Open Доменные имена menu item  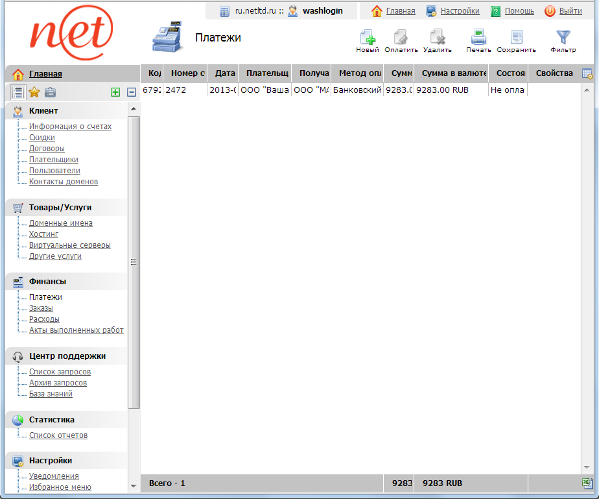pos(60,223)
